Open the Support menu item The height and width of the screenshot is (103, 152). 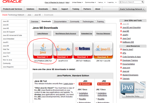click(x=65, y=9)
